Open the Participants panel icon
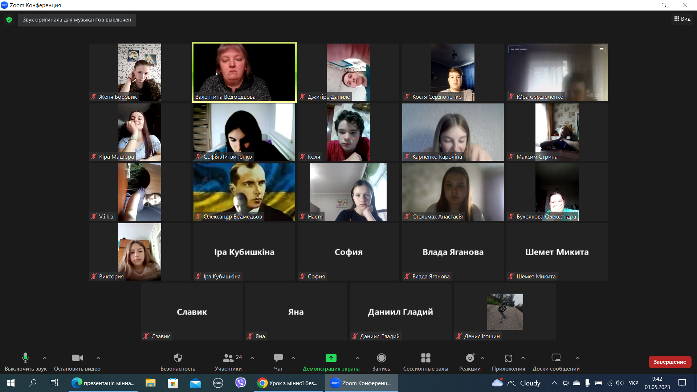Viewport: 697px width, 392px height. 228,358
